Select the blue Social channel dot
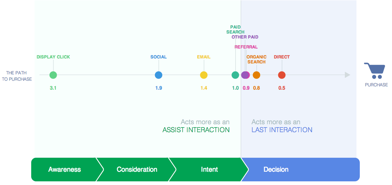 point(159,75)
